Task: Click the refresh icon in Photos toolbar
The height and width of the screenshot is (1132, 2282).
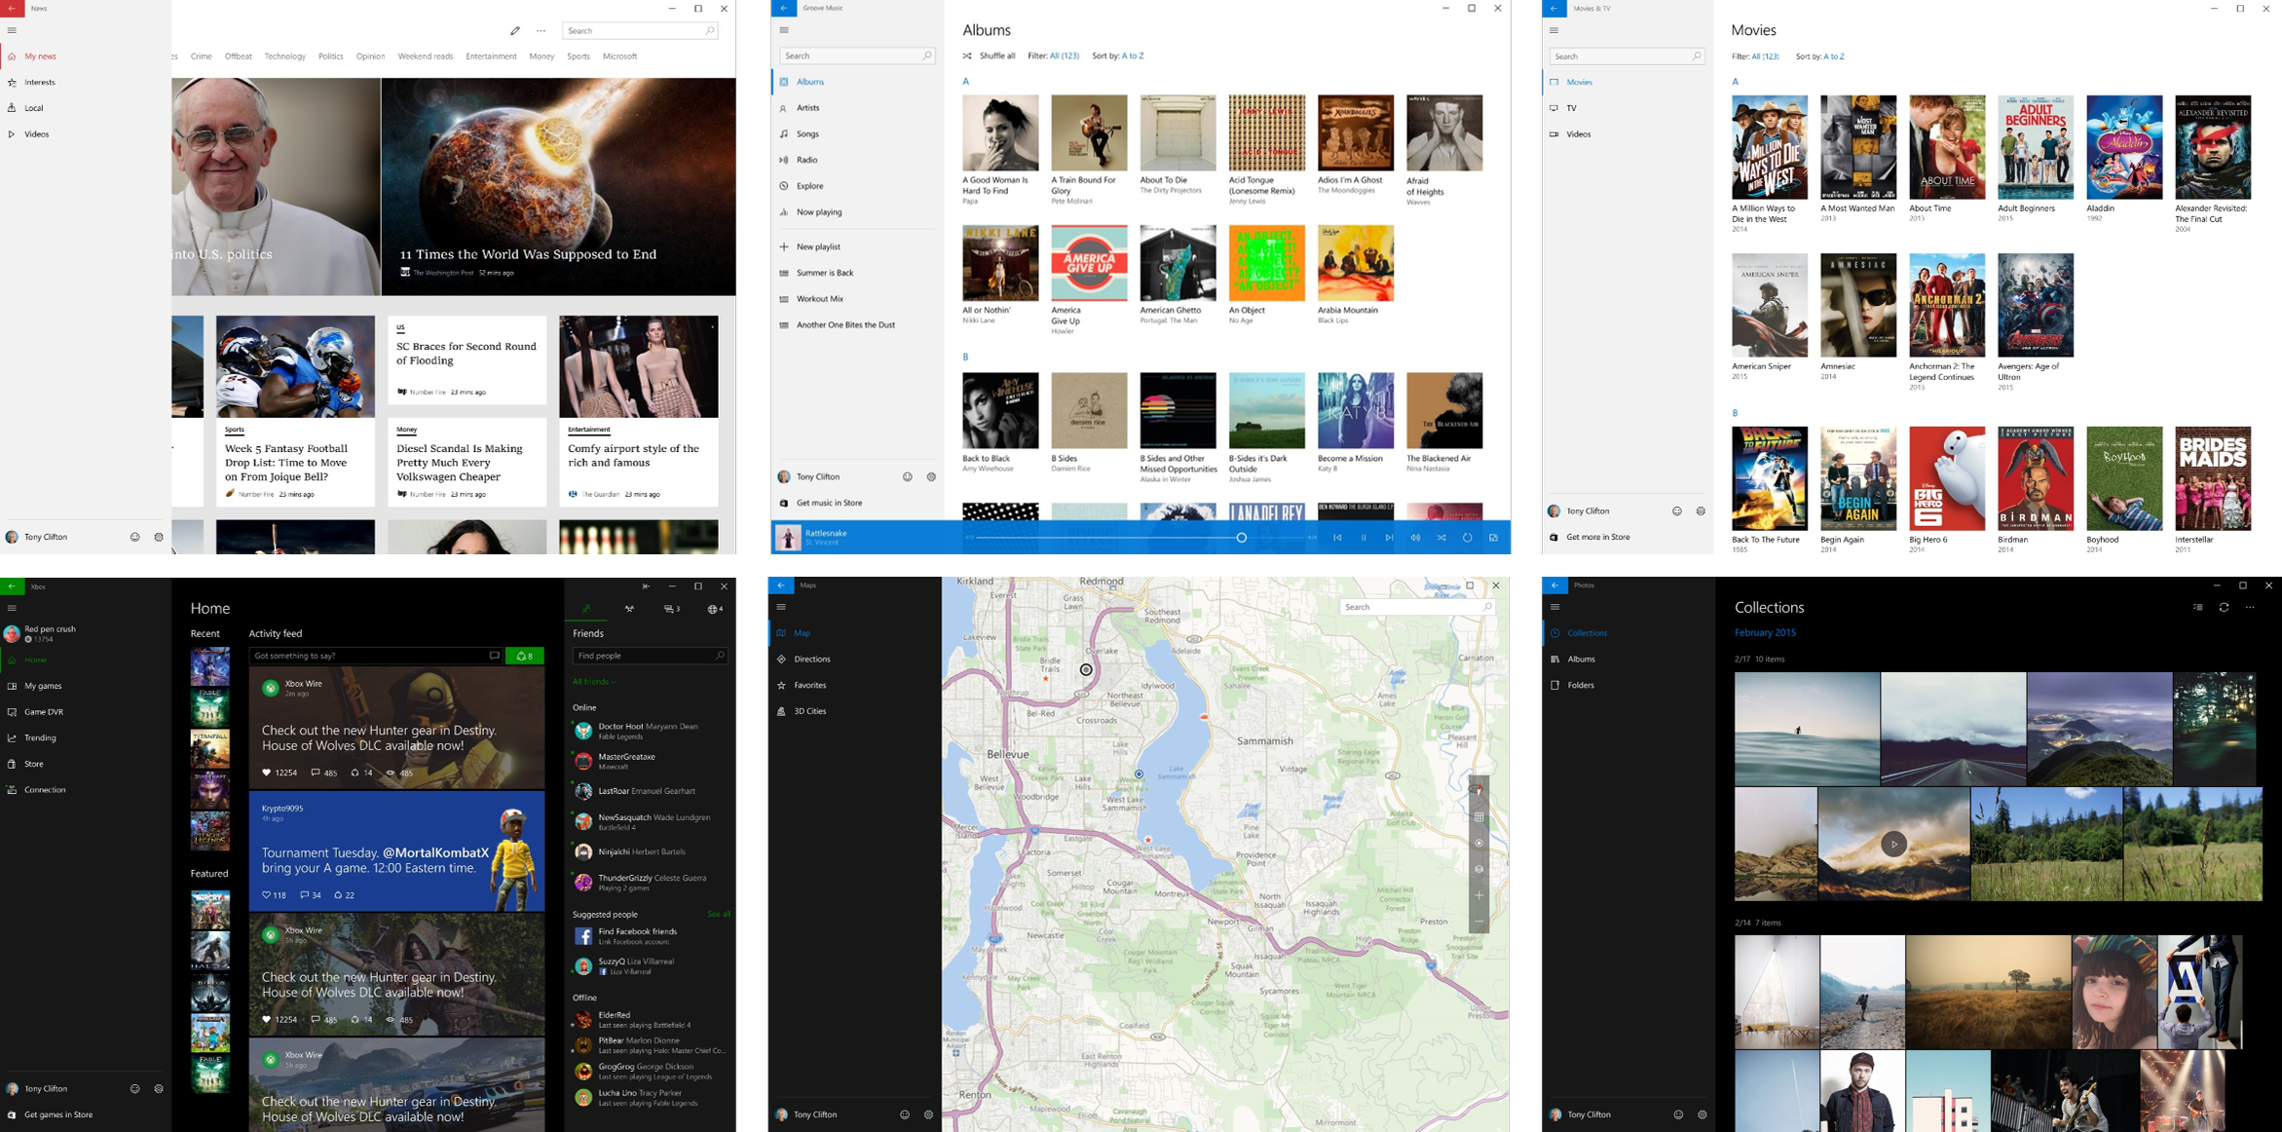Action: coord(2224,607)
